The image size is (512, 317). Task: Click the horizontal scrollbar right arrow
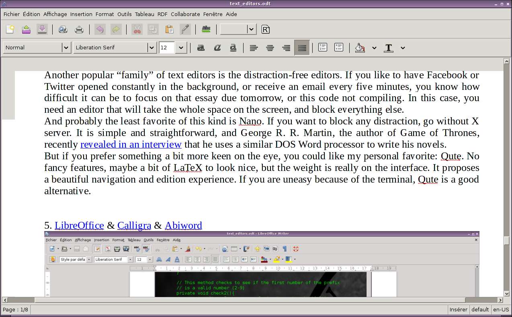coord(501,300)
